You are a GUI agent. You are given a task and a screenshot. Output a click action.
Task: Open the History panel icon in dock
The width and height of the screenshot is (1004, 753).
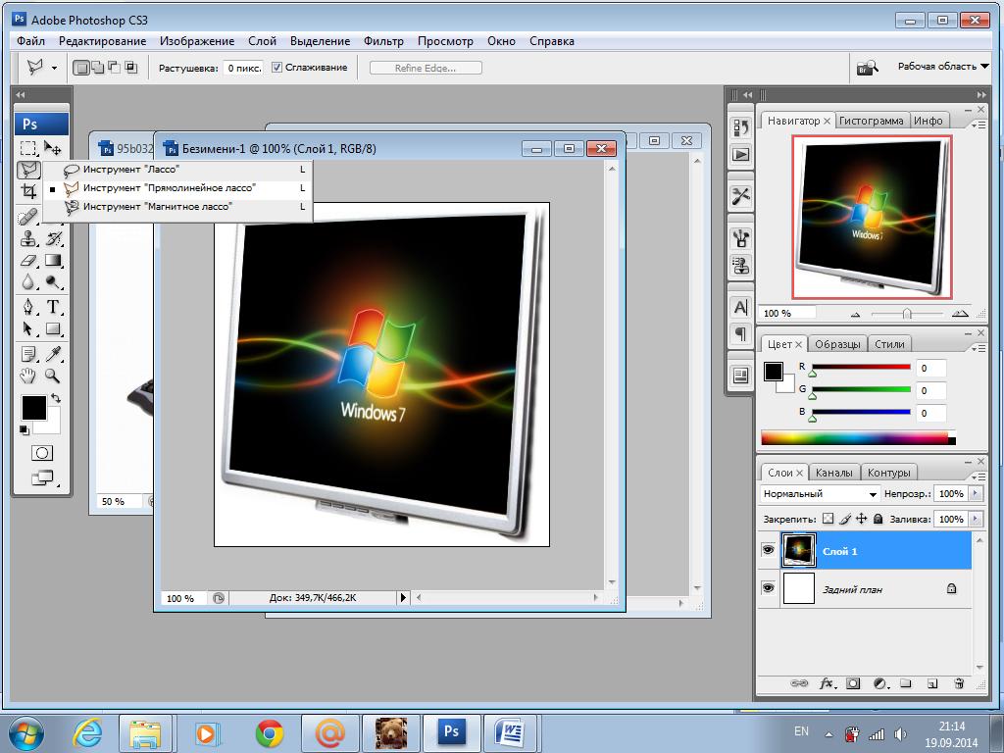(x=741, y=127)
